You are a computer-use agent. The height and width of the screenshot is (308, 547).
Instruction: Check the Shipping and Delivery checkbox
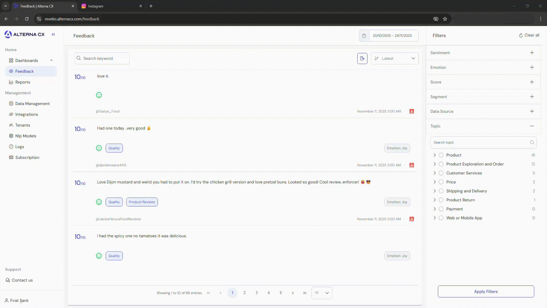pos(441,191)
